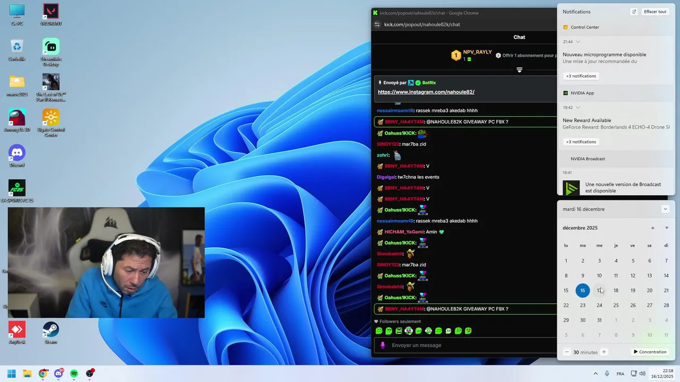The width and height of the screenshot is (680, 382).
Task: Click the webcam overlay on the desktop
Action: tap(106, 263)
